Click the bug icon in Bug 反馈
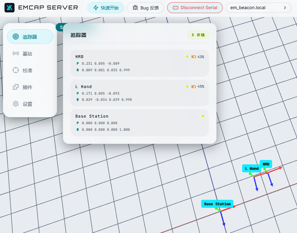 (135, 8)
